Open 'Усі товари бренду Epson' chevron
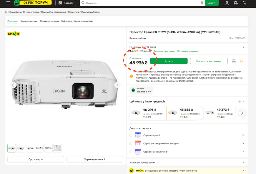This screenshot has height=174, width=256. [243, 163]
